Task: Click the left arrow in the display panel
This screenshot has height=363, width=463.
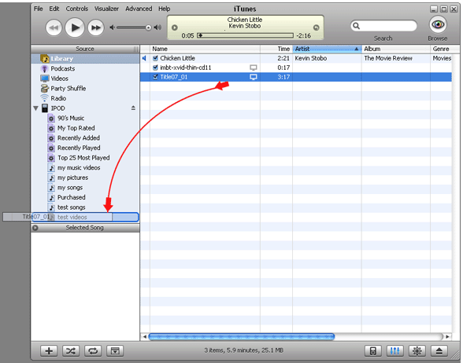Action: (175, 27)
